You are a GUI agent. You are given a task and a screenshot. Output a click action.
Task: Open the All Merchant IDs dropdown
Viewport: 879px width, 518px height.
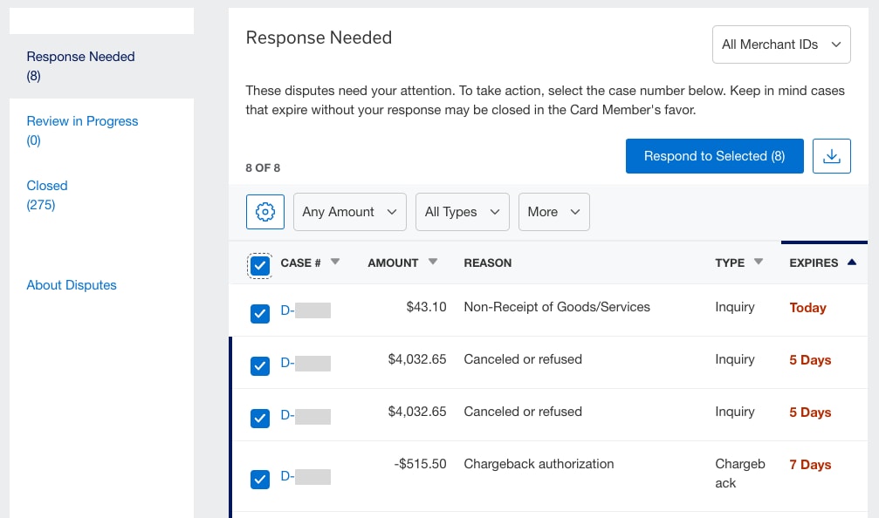[x=780, y=44]
